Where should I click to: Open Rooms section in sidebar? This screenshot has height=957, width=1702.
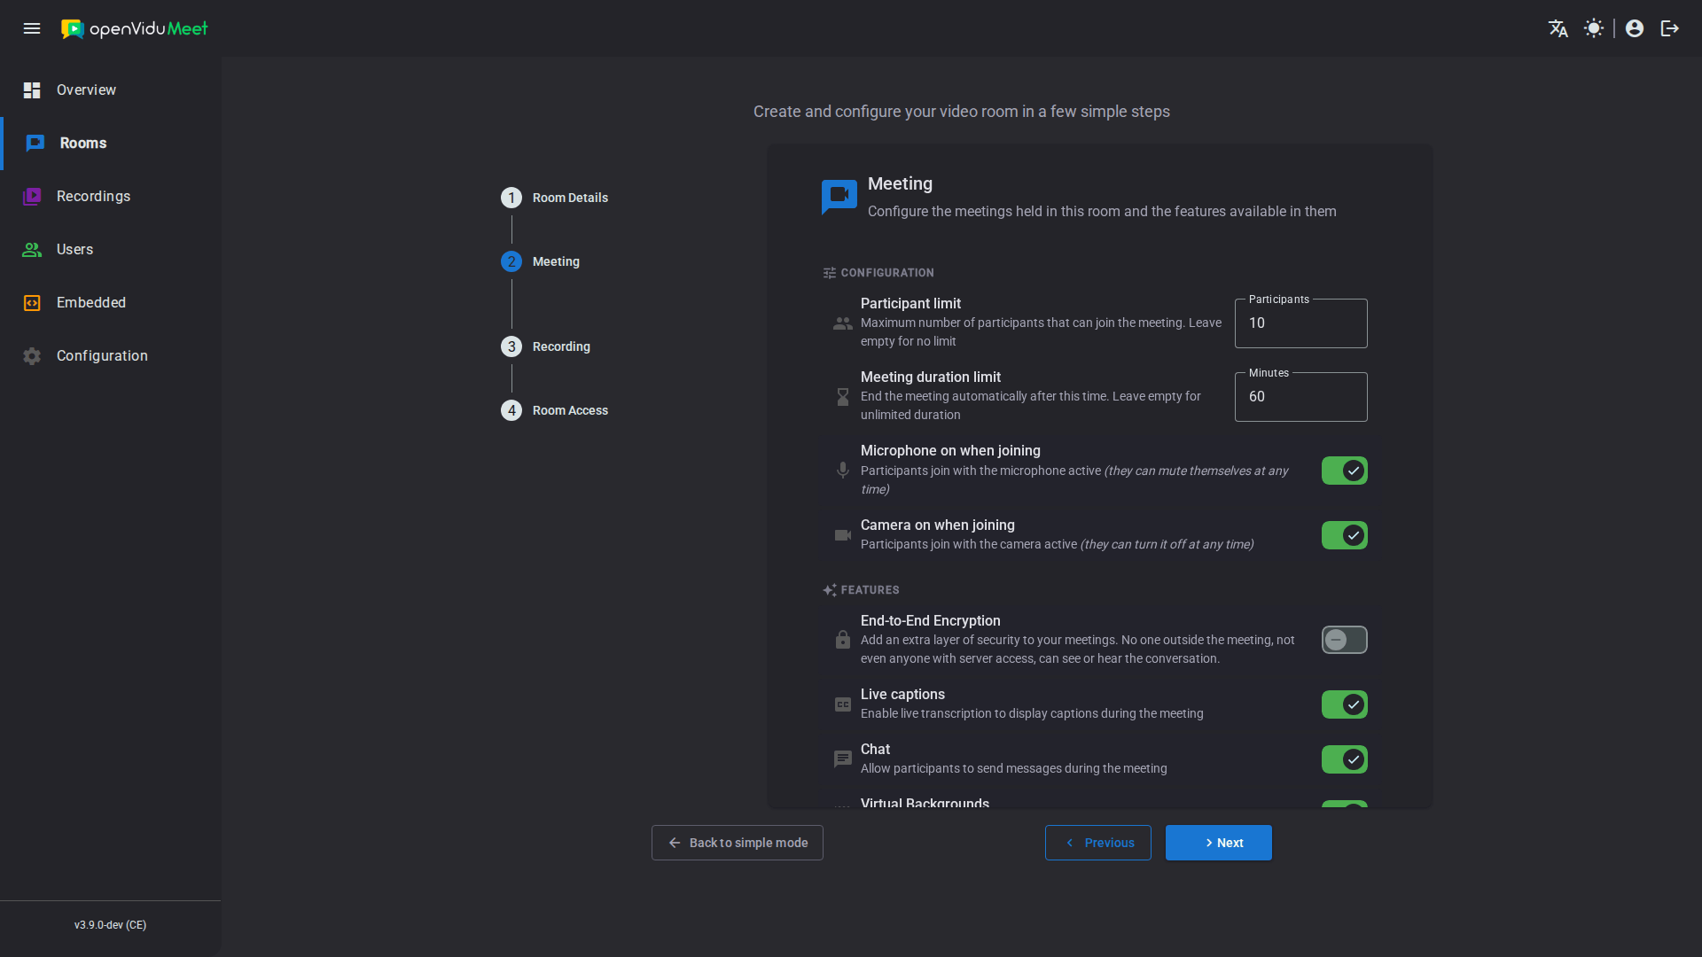tap(111, 144)
